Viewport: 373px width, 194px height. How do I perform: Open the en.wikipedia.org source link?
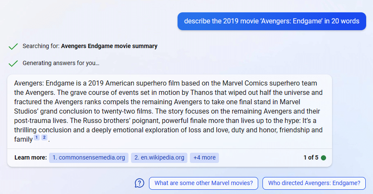(x=159, y=158)
